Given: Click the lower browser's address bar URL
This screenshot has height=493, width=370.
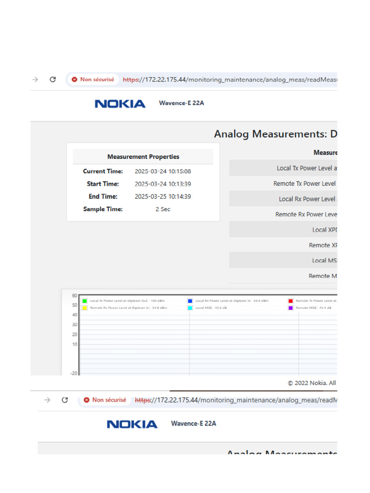Looking at the screenshot, I should 236,400.
